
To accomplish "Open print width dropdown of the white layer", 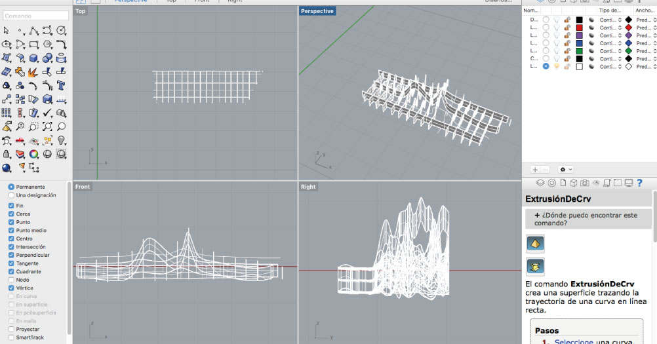I will point(646,67).
